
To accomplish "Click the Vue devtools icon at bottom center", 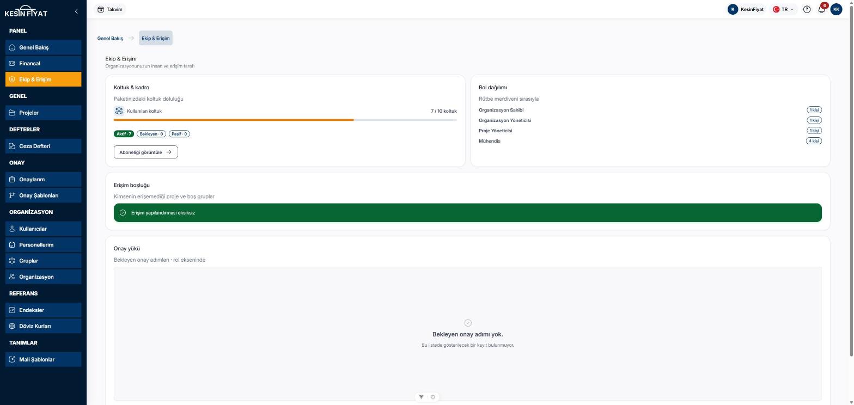I will coord(421,397).
